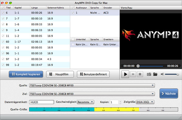This screenshot has width=182, height=120.
Task: Click the Seitenverhältnis column header
Action: pyautogui.click(x=58, y=8)
